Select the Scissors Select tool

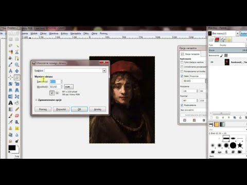(17, 52)
